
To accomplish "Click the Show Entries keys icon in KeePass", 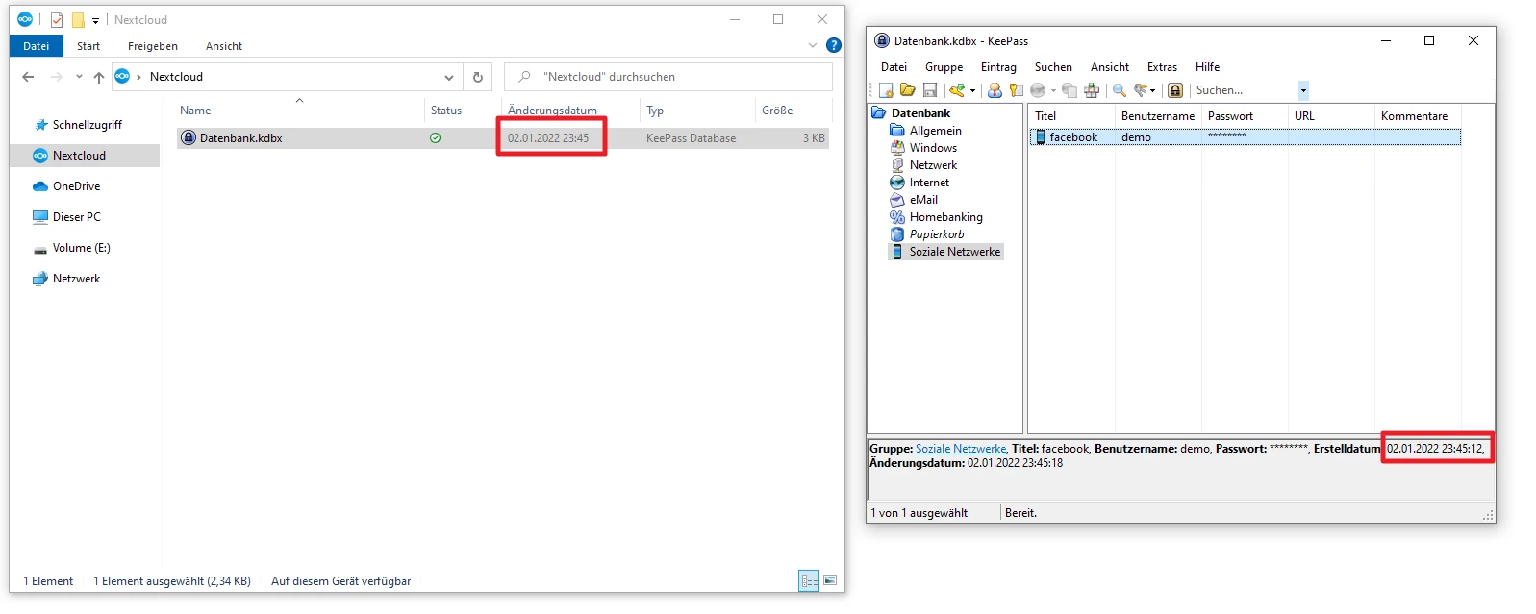I will tap(1141, 90).
